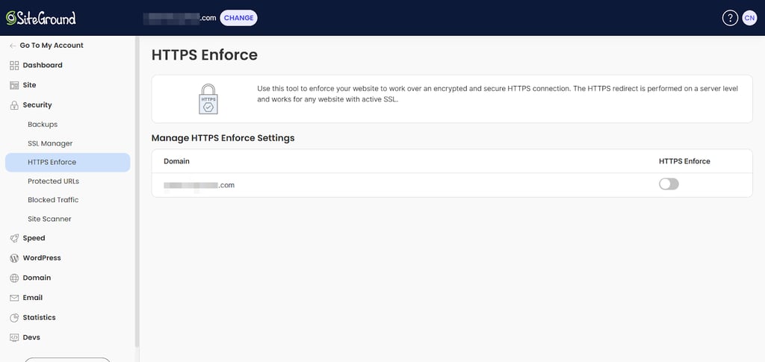Click the Security padlock icon in sidebar
The image size is (765, 362).
[14, 105]
